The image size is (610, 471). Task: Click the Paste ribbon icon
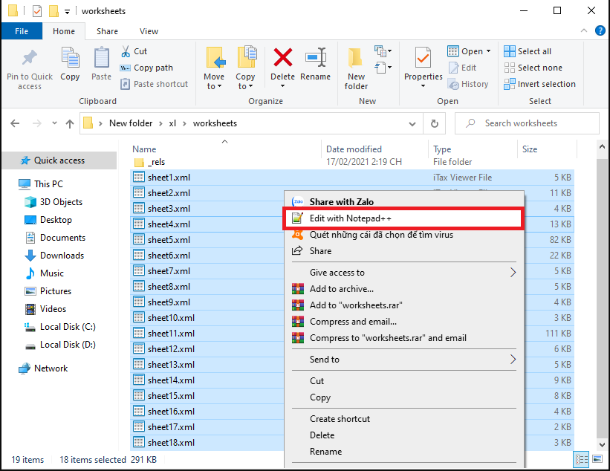click(101, 58)
